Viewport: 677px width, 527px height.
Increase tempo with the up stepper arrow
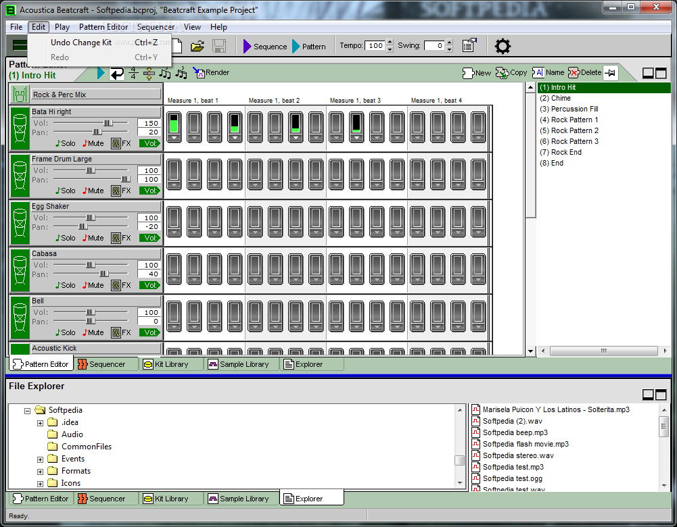(390, 42)
